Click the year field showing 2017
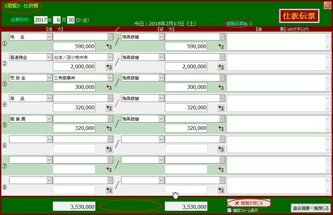 [x=40, y=20]
